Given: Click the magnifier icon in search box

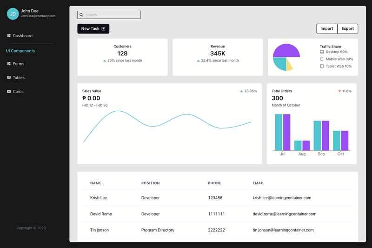Looking at the screenshot, I should (81, 15).
